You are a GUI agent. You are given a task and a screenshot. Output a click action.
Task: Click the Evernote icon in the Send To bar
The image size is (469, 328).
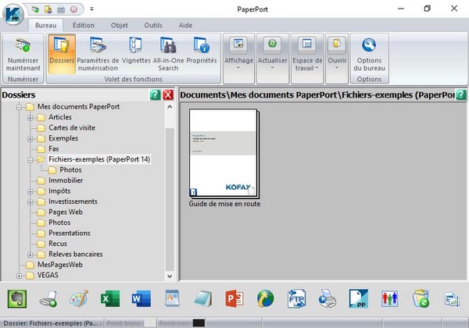[x=17, y=299]
